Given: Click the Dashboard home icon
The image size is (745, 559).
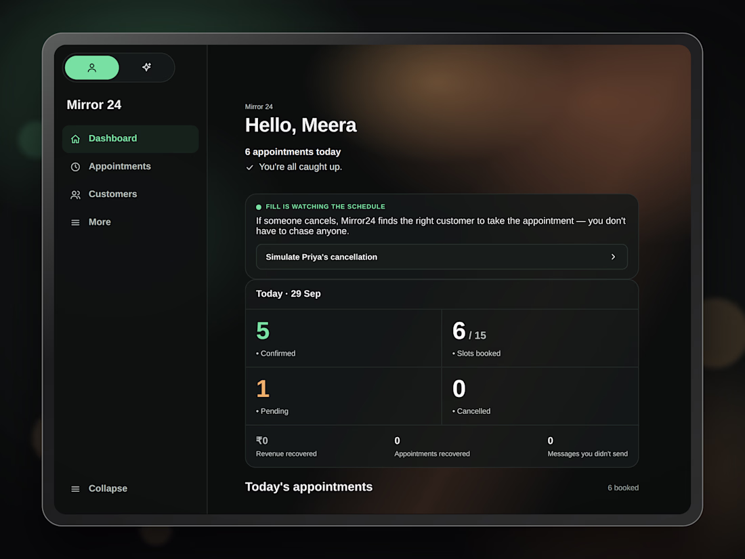Looking at the screenshot, I should pyautogui.click(x=76, y=139).
